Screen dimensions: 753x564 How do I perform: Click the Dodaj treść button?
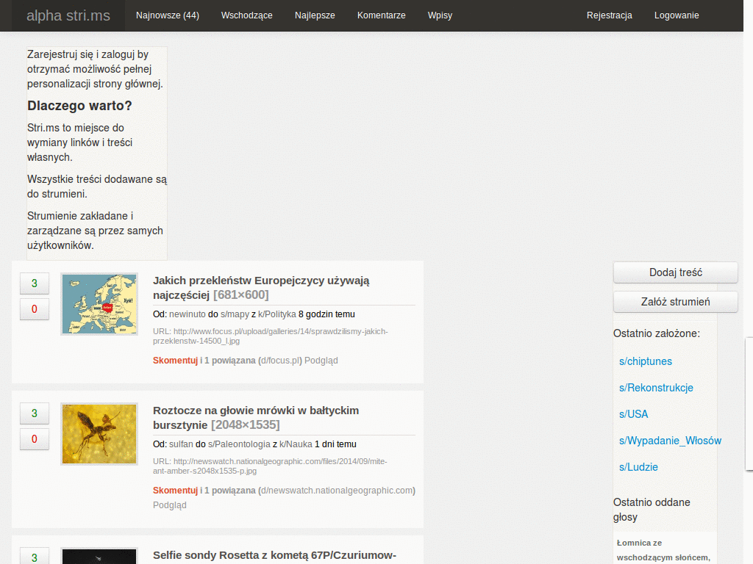[676, 272]
